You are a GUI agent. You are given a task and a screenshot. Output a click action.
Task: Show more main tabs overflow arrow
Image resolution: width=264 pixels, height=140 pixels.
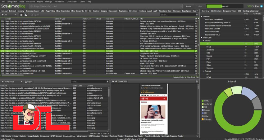197,11
